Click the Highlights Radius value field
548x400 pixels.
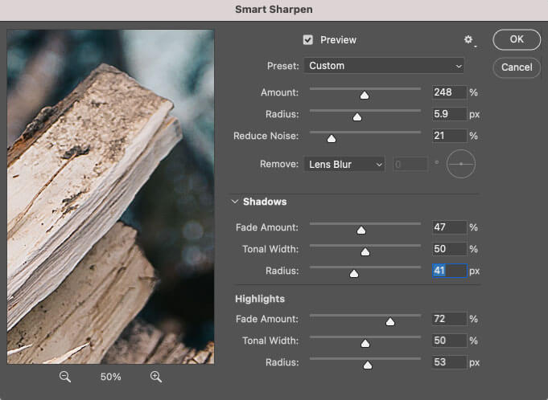[x=449, y=362]
